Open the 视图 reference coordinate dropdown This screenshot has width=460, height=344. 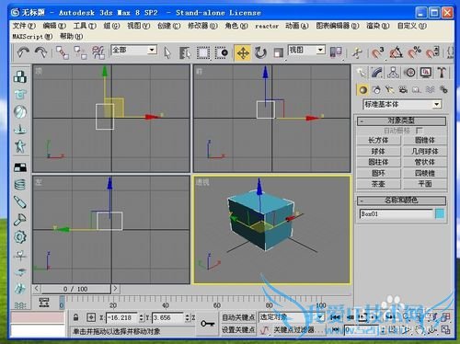pos(320,50)
